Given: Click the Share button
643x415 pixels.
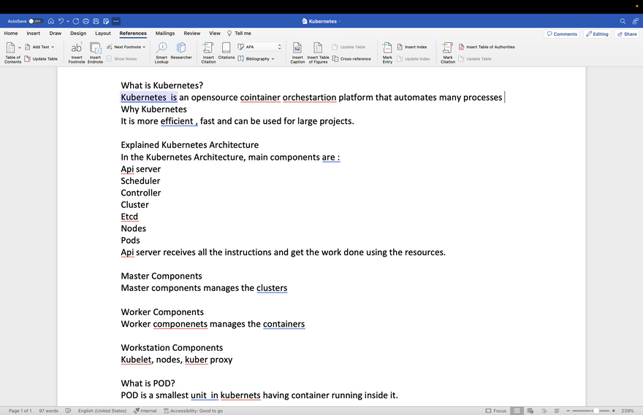Looking at the screenshot, I should tap(626, 34).
